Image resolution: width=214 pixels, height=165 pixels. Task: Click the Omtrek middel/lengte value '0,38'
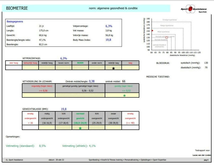coord(92,81)
